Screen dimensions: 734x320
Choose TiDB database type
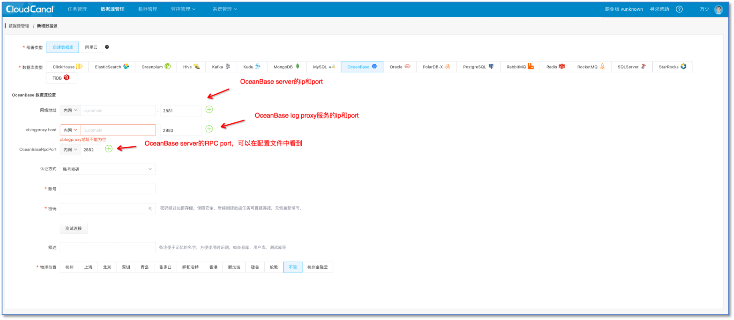click(61, 78)
